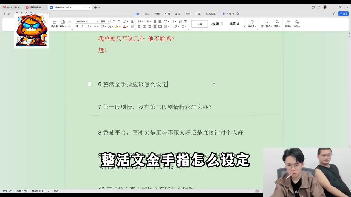Open the 选择 select dropdown
Screen dimensions: 351x197
click(x=277, y=27)
